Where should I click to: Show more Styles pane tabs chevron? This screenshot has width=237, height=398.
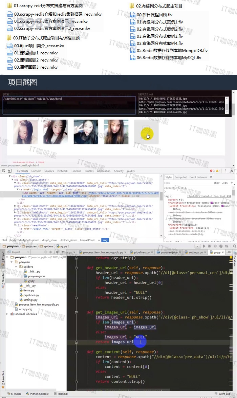click(211, 177)
